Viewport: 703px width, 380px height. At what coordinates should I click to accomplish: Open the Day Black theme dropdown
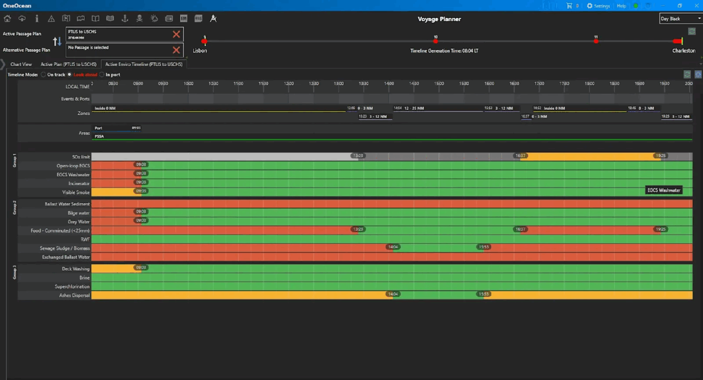click(680, 19)
